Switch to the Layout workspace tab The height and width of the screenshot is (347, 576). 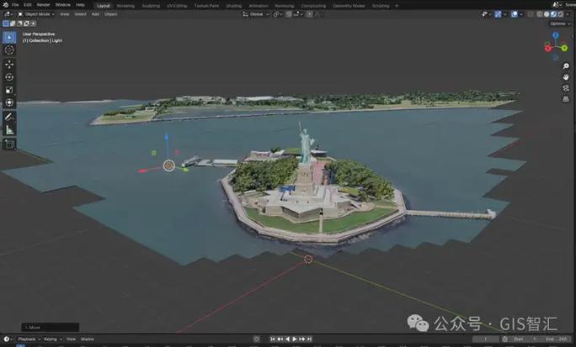pos(104,6)
